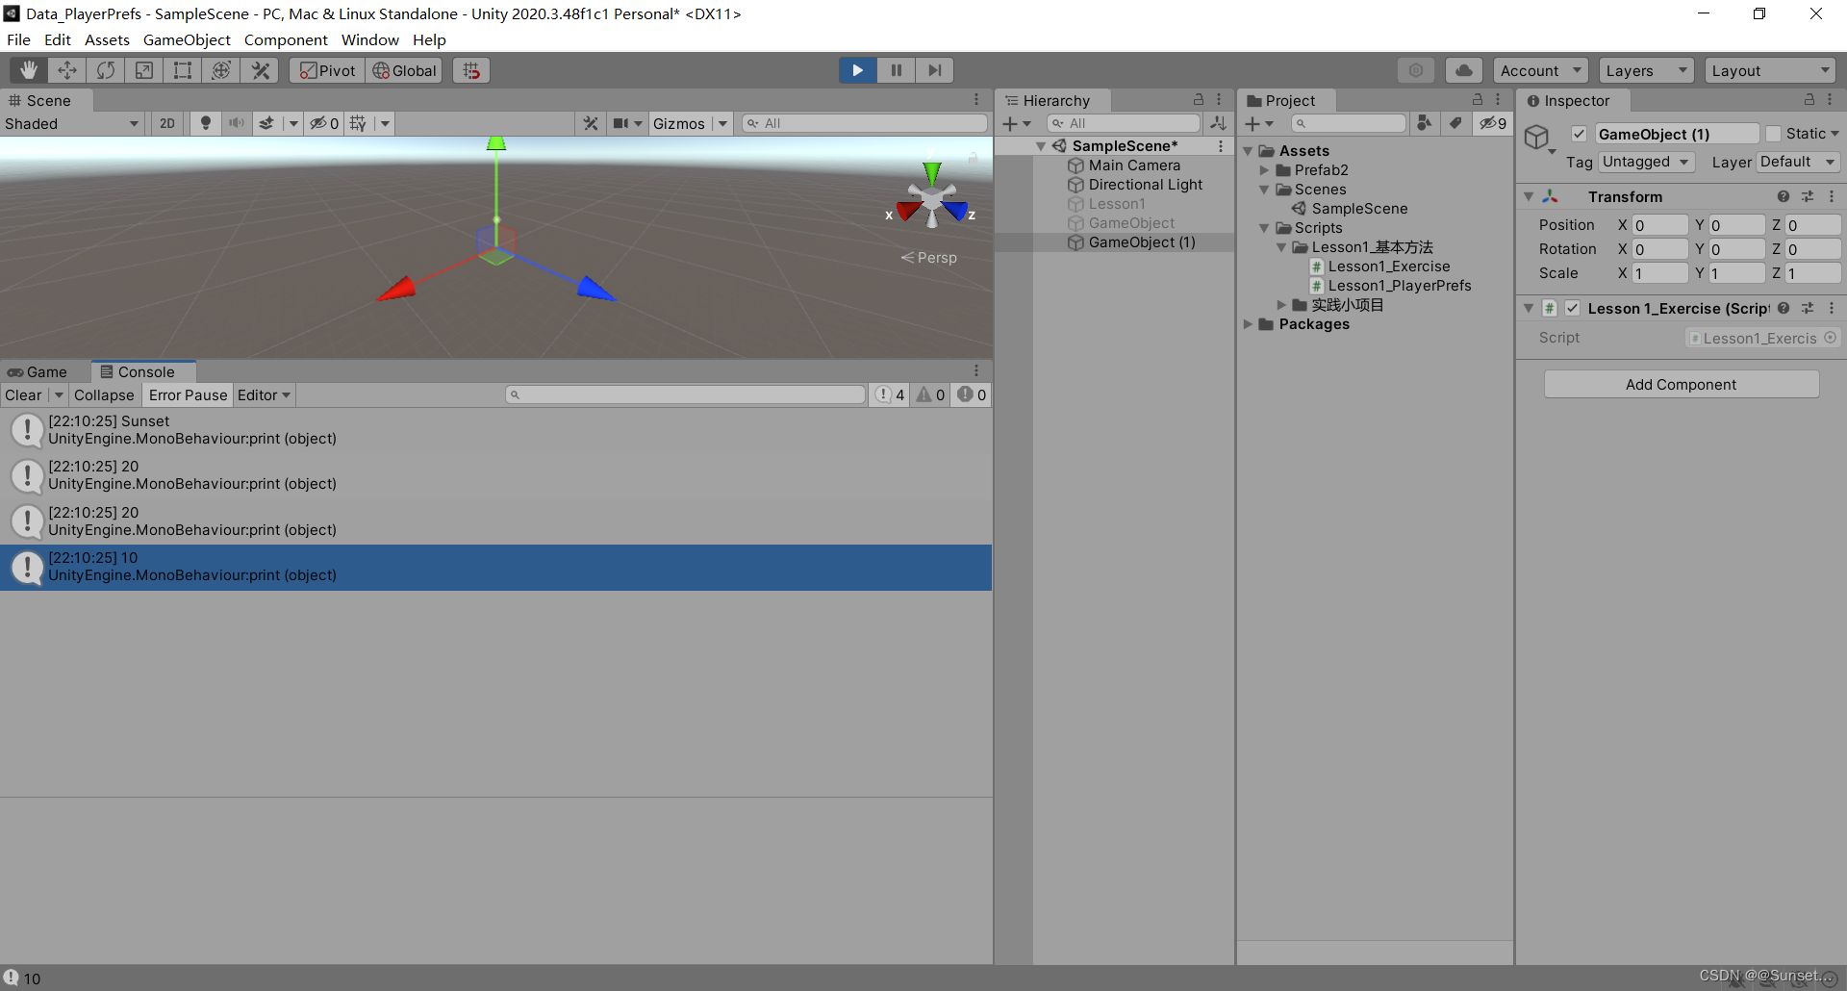Select the Hand tool
This screenshot has height=991, width=1847.
[x=29, y=70]
